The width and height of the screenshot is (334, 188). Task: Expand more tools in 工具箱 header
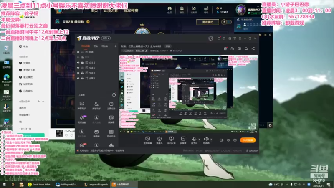(114, 95)
